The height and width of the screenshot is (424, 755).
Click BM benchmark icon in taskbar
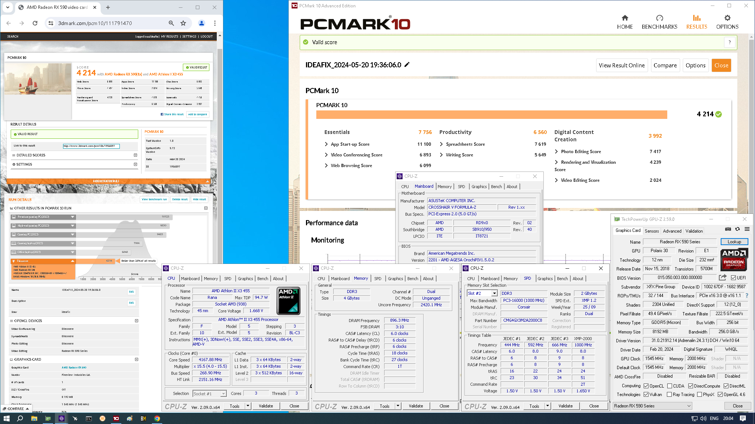coord(143,418)
